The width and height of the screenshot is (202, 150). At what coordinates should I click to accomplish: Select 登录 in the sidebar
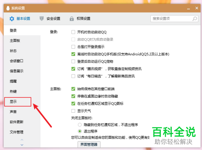coord(22,30)
